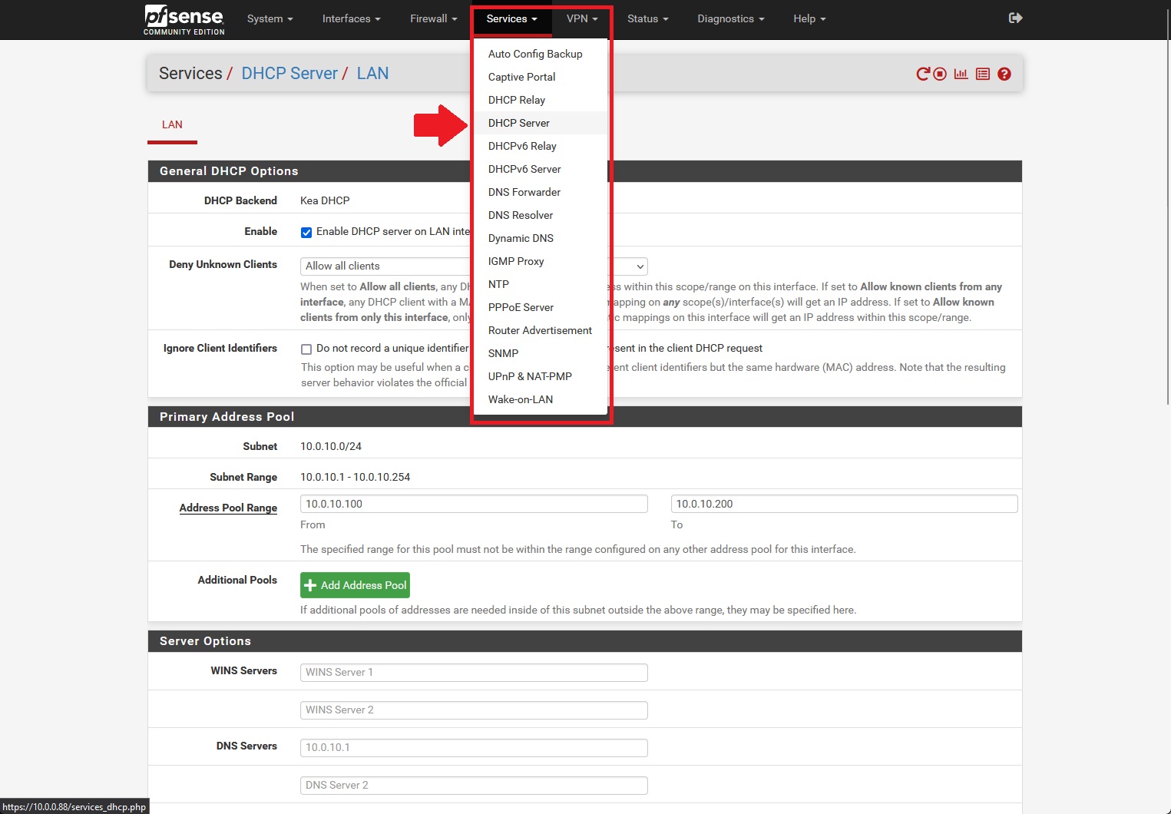Expand the Help menu

[x=809, y=18]
